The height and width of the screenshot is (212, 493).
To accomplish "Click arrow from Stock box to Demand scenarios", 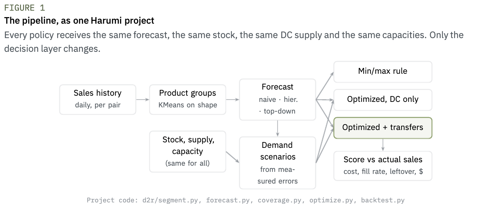I will (233, 157).
